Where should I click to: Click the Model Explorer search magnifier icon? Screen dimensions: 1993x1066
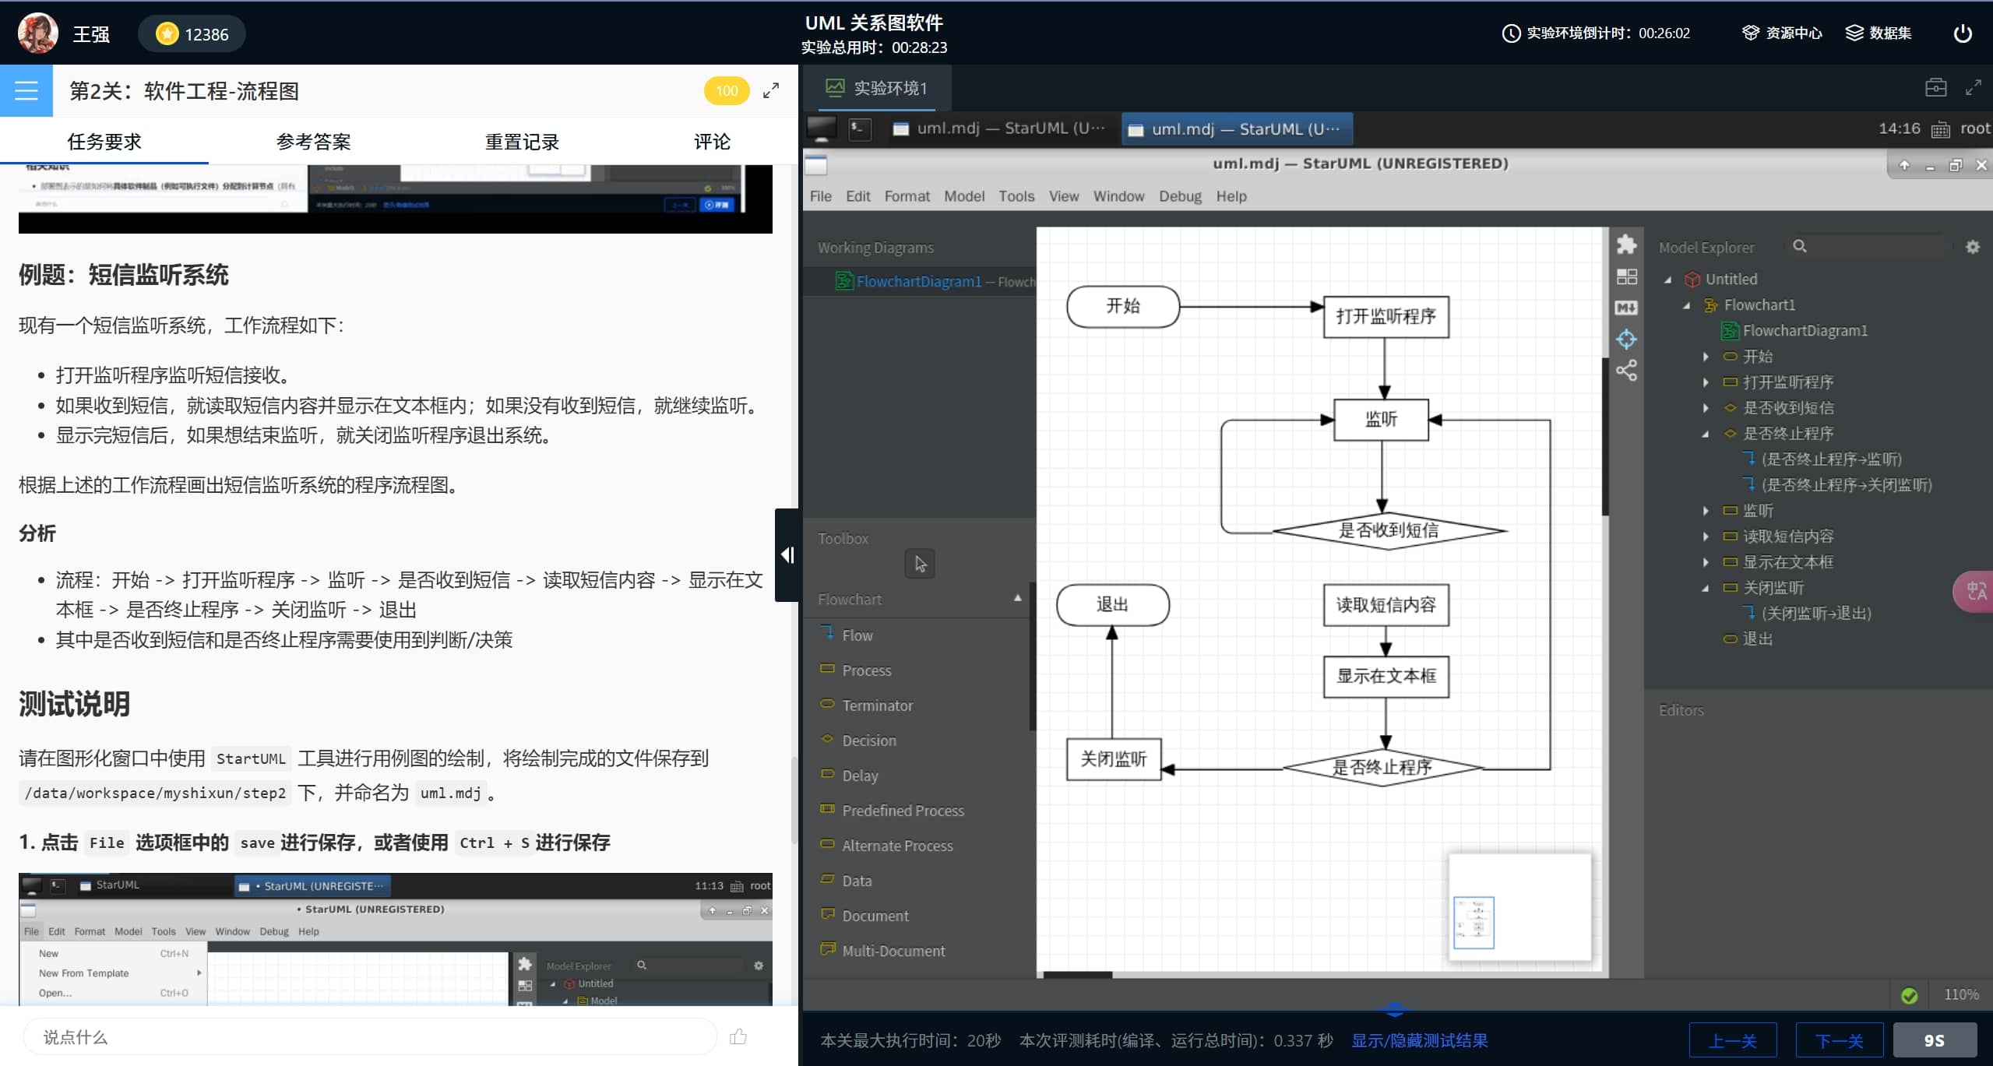pyautogui.click(x=1800, y=246)
